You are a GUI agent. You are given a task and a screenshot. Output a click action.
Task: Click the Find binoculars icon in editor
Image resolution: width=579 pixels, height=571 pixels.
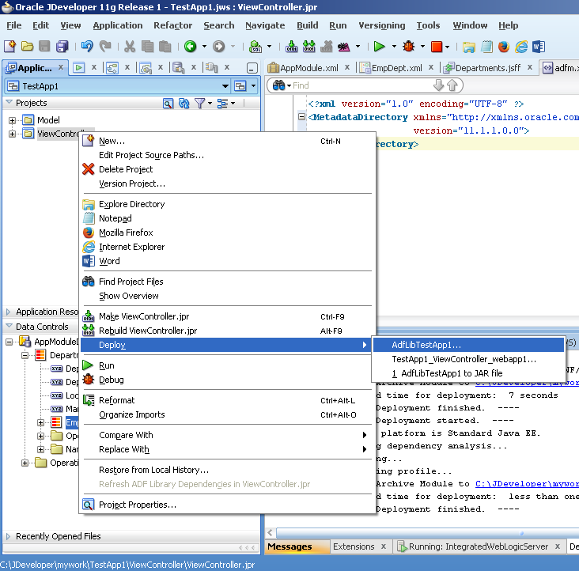278,85
